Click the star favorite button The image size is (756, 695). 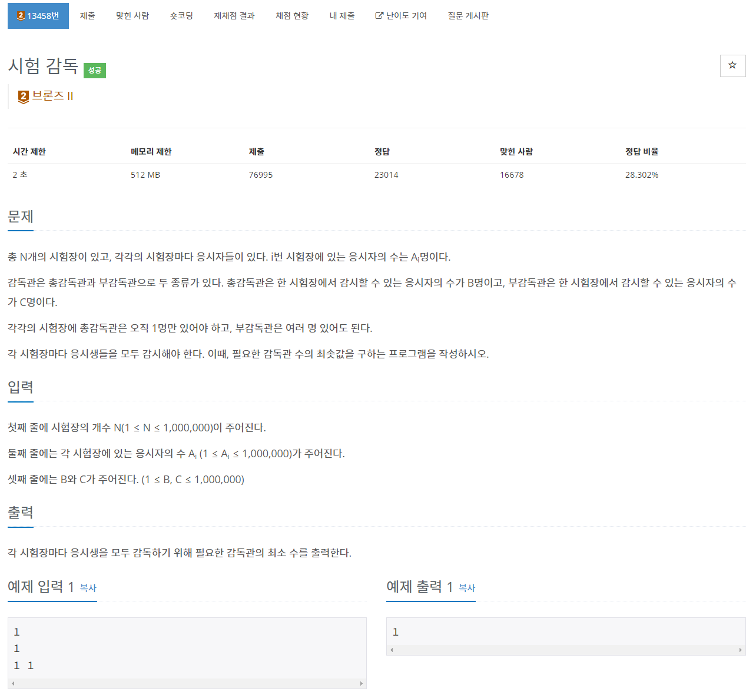[732, 65]
